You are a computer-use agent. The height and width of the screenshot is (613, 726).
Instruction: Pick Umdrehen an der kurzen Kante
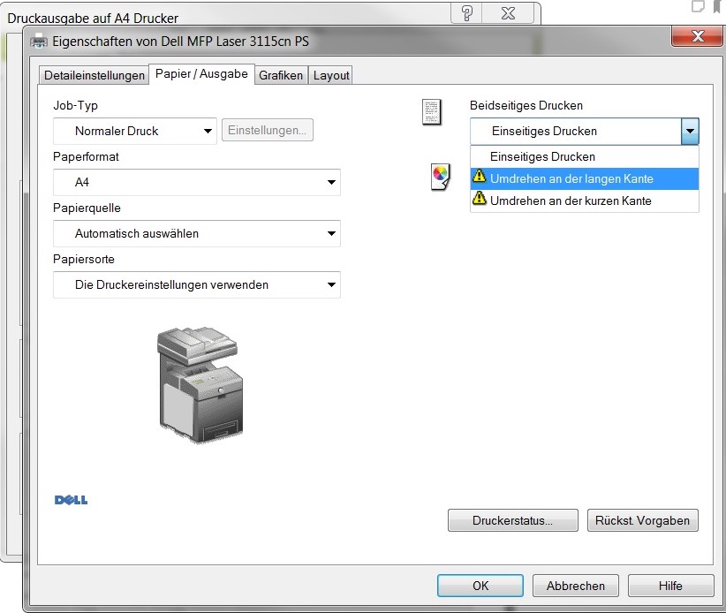pyautogui.click(x=585, y=201)
